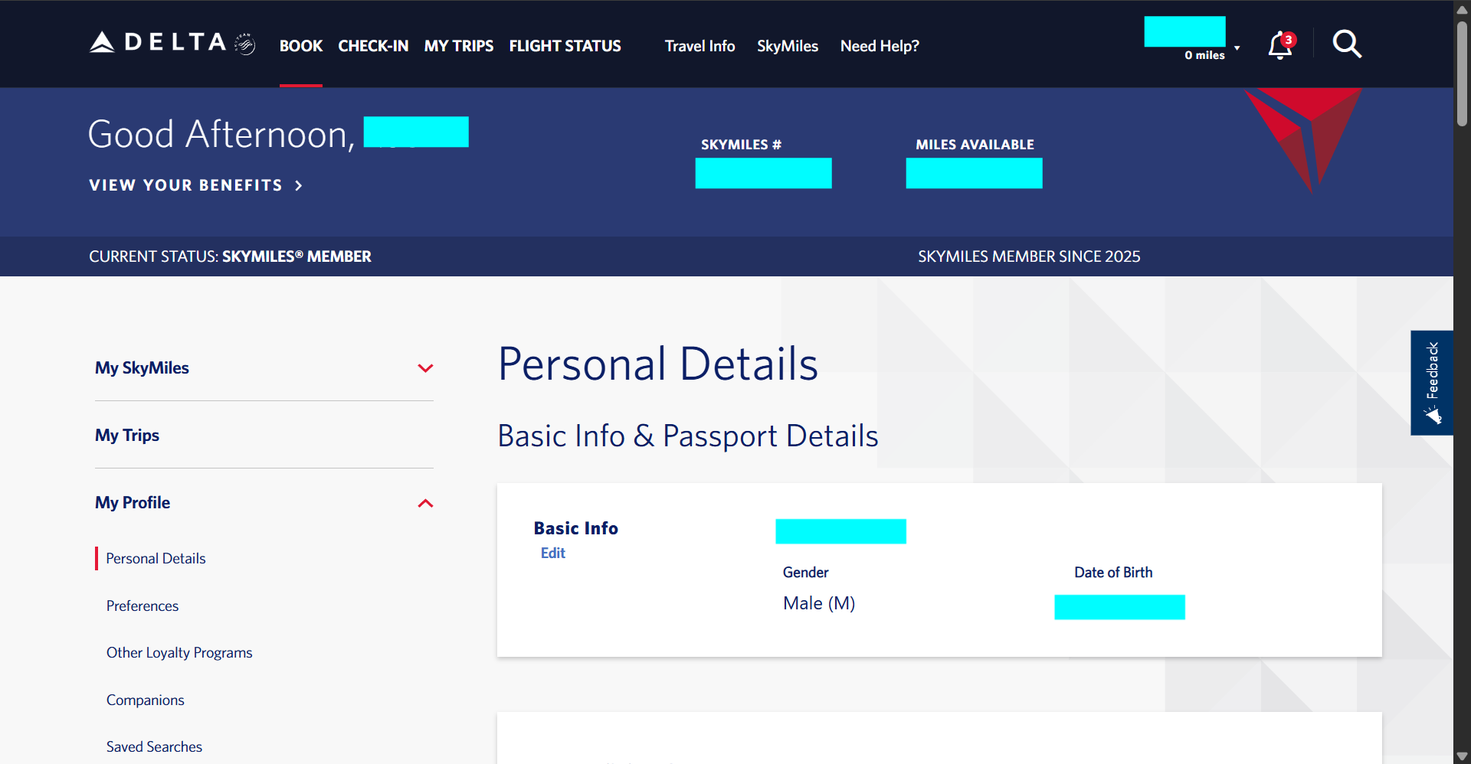Screen dimensions: 1471x764
Task: Click Edit under Basic Info
Action: point(552,553)
